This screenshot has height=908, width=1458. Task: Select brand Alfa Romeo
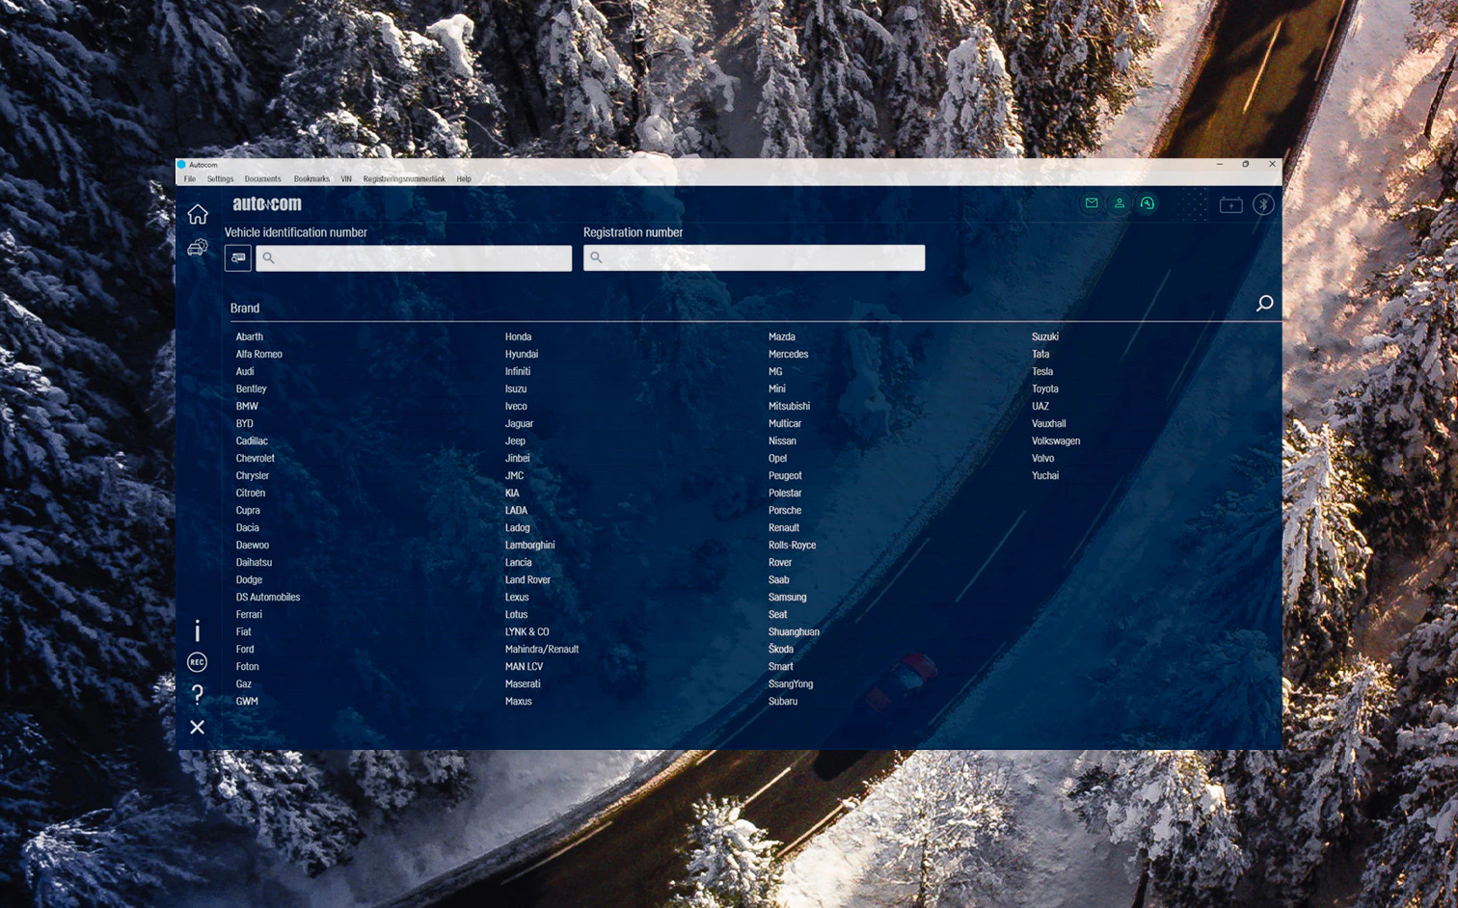(259, 354)
